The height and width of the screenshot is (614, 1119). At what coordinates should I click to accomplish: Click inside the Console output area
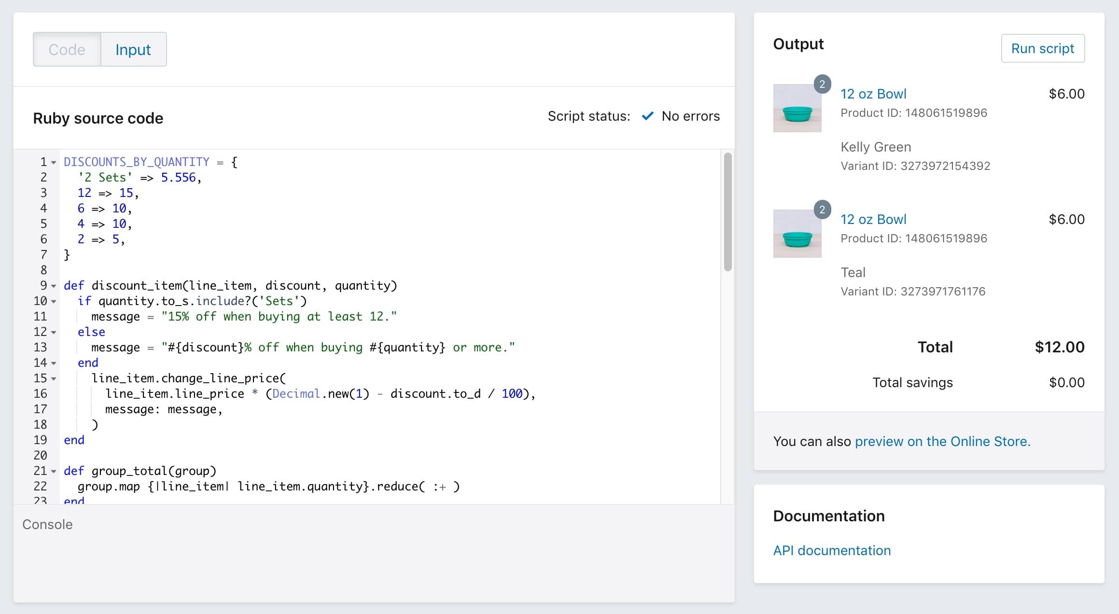click(x=374, y=565)
